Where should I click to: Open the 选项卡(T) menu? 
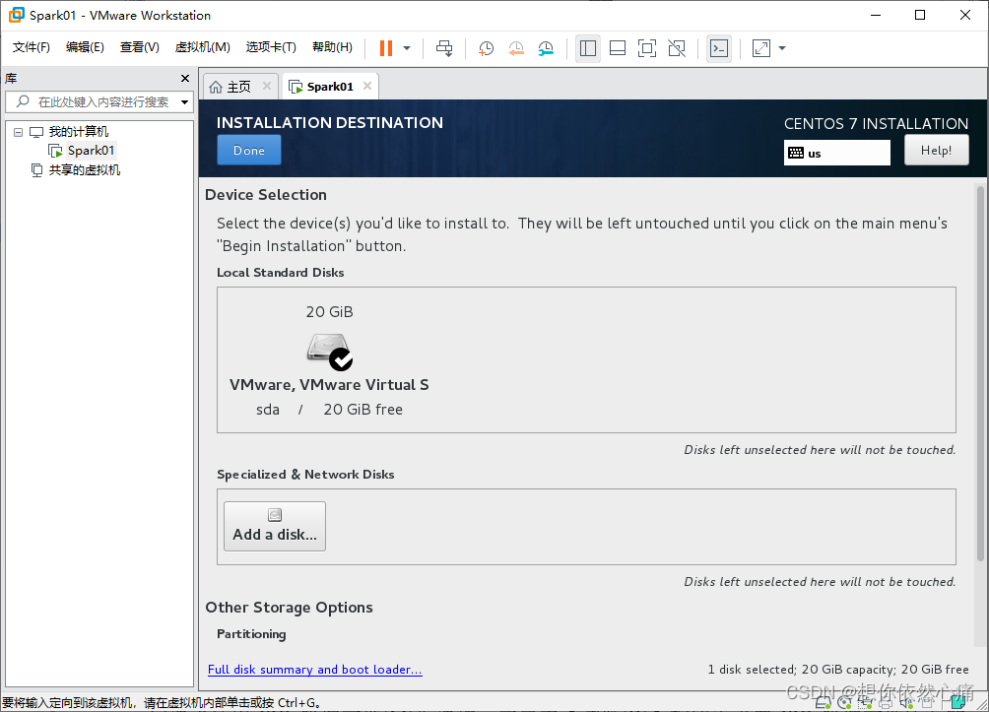271,47
